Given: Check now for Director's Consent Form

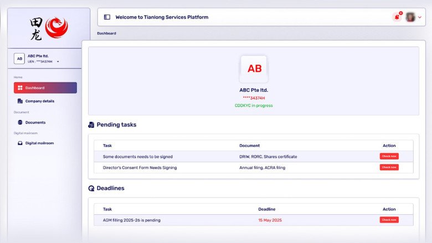Looking at the screenshot, I should tap(389, 167).
